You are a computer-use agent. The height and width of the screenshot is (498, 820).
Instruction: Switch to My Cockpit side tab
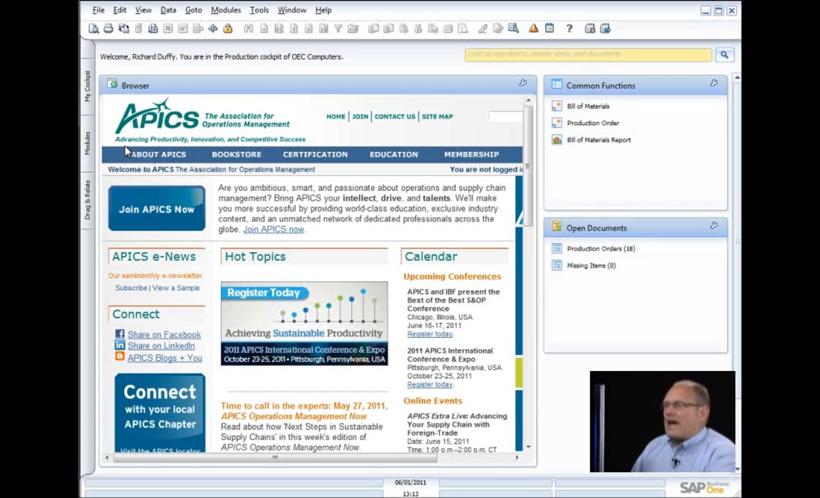pyautogui.click(x=88, y=86)
